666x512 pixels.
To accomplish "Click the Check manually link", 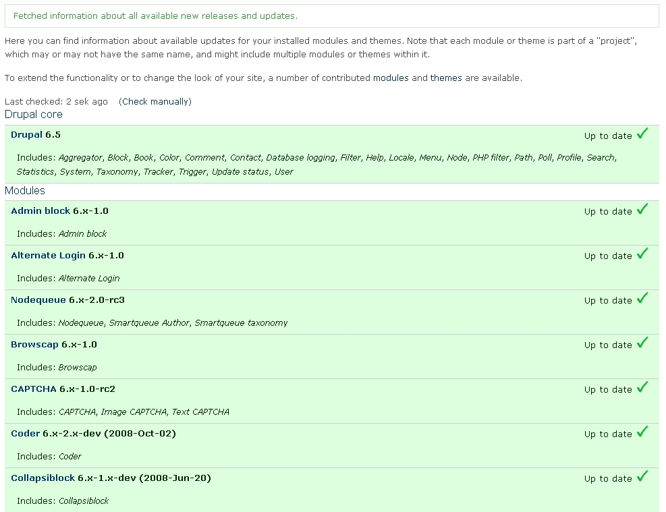I will (x=155, y=102).
